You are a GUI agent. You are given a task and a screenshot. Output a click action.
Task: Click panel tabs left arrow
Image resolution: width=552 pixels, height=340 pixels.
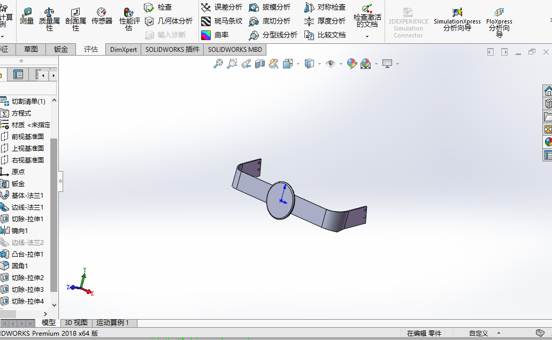coord(43,75)
